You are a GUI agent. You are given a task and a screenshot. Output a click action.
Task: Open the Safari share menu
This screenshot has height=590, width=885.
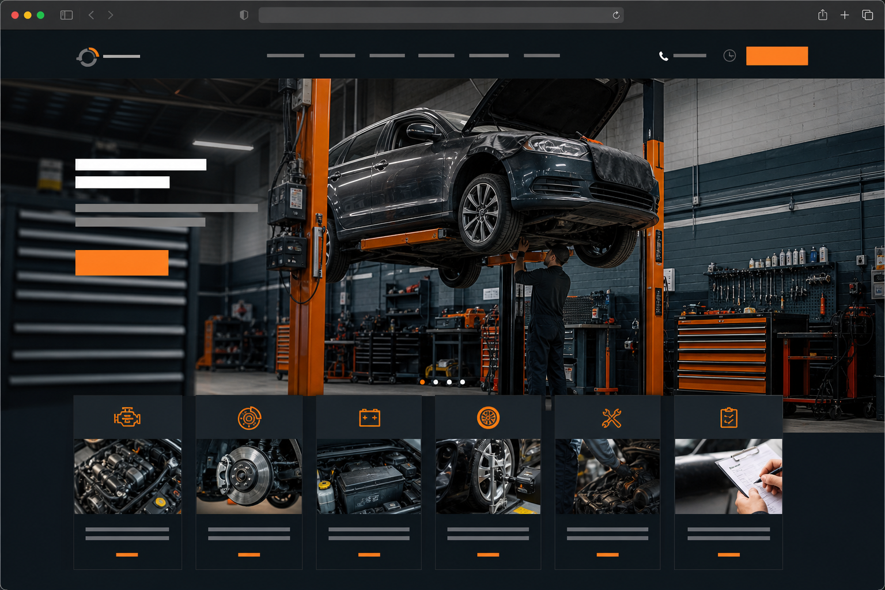coord(823,15)
